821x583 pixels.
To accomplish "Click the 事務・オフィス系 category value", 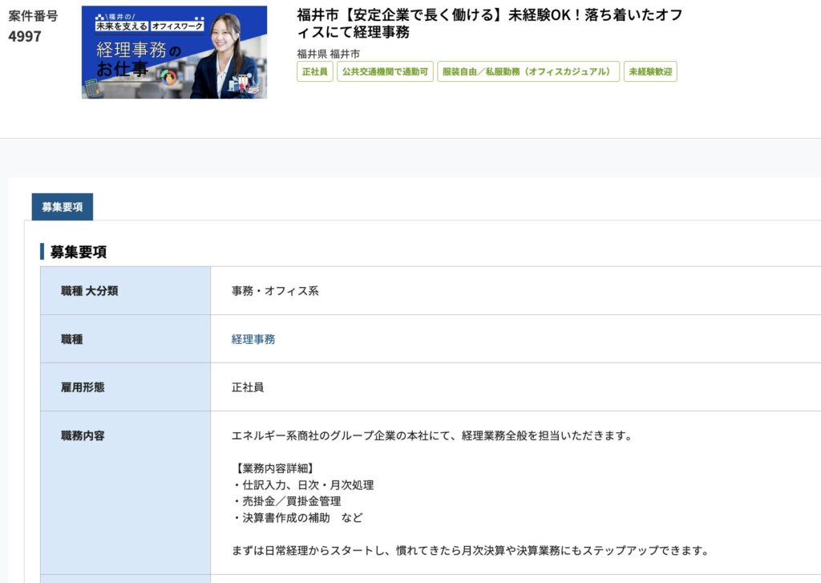I will click(x=275, y=291).
